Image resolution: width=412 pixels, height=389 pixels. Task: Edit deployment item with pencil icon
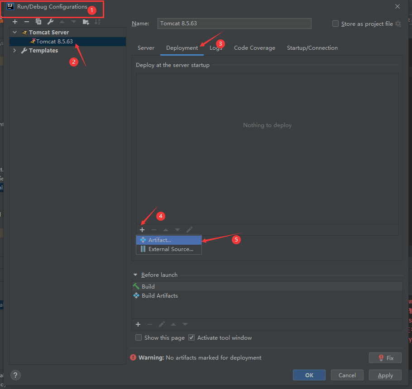tap(189, 230)
